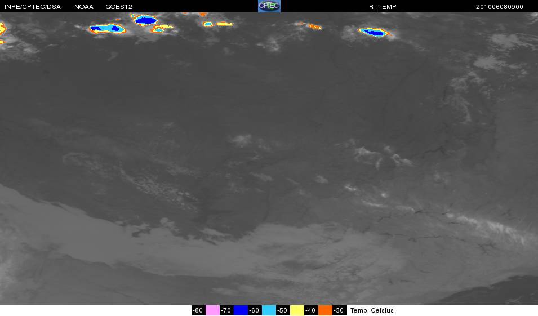Click the -60 legend value
538x316 pixels.
254,310
